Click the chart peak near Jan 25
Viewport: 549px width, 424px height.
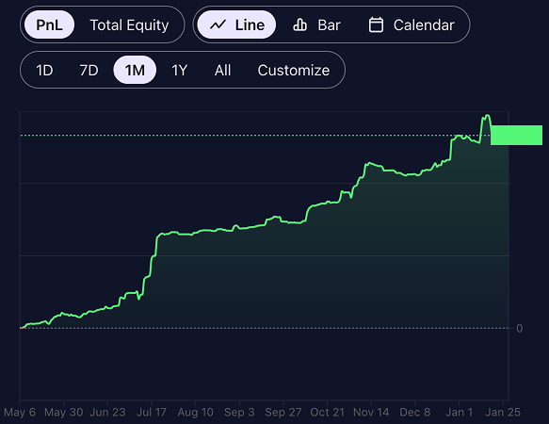487,115
